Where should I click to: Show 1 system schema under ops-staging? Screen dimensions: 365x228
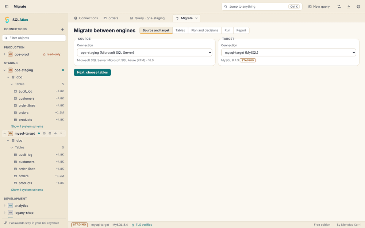click(x=27, y=126)
